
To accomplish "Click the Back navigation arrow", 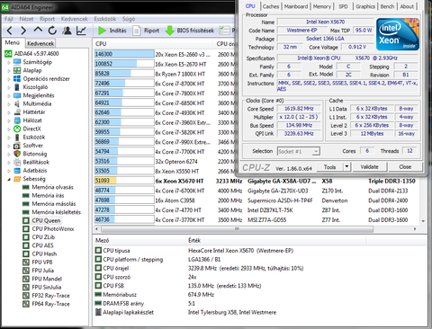I will [x=10, y=31].
